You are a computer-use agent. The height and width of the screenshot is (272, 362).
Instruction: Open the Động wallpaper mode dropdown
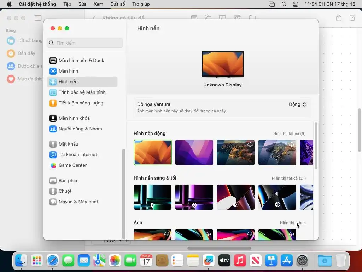297,104
